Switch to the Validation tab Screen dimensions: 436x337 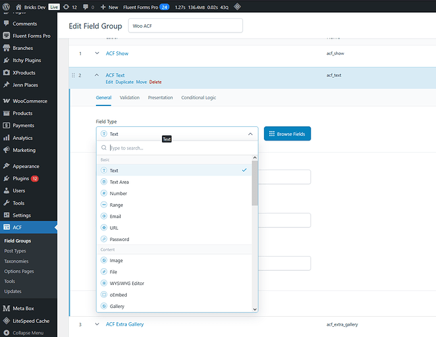coord(130,97)
